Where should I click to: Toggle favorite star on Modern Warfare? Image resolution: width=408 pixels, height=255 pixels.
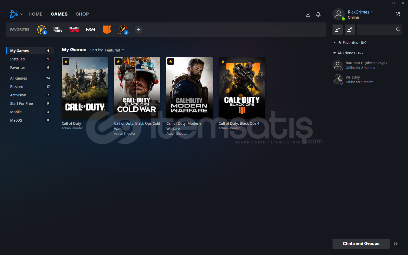coord(171,61)
